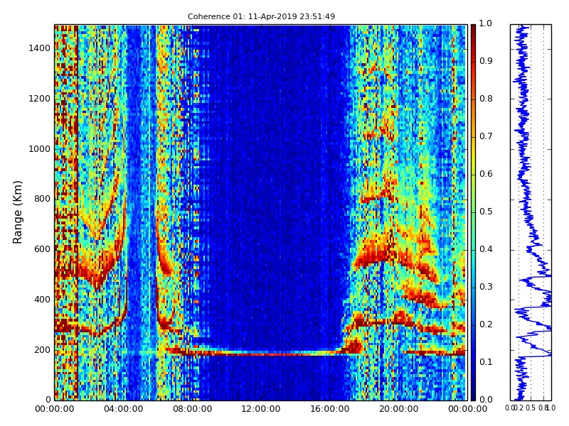Pick the 0.4 colorbar label

(x=486, y=249)
